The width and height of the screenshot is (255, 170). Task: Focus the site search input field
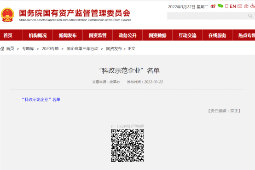pos(207,16)
